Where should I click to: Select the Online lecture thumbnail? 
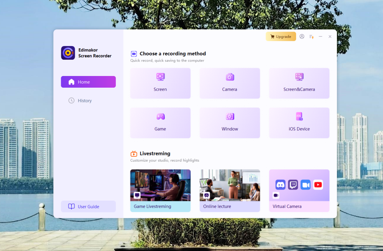point(230,185)
